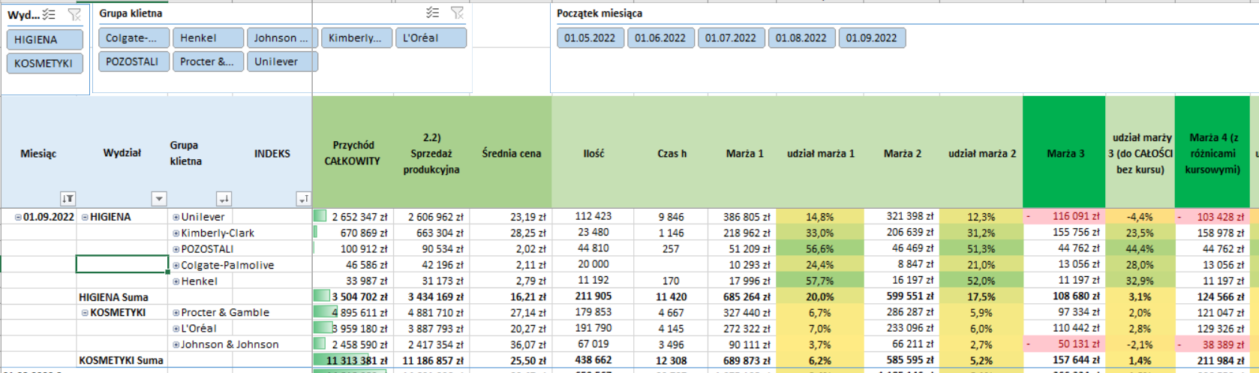
Task: Collapse the 01.09.2022 month group
Action: pos(18,217)
